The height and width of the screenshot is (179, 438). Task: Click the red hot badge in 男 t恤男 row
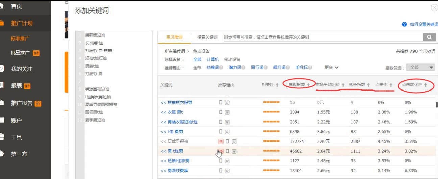221,151
